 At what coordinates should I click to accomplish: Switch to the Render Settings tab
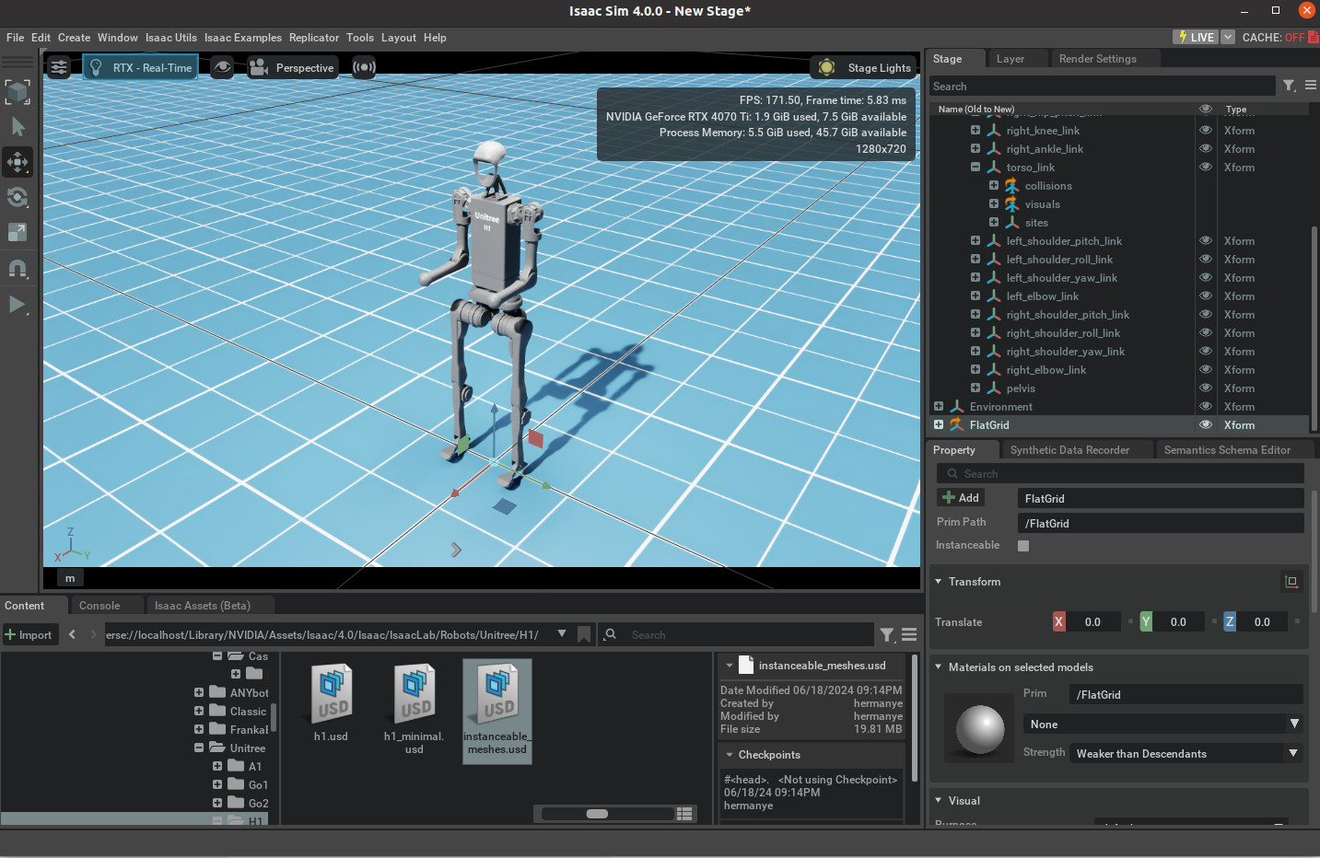click(1097, 59)
